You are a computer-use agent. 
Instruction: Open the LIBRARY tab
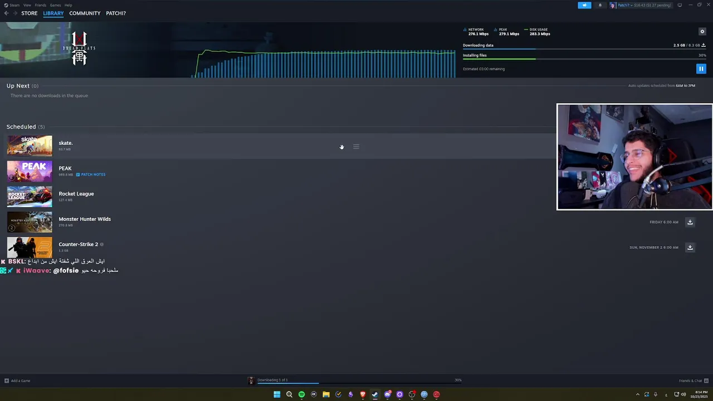pyautogui.click(x=53, y=13)
